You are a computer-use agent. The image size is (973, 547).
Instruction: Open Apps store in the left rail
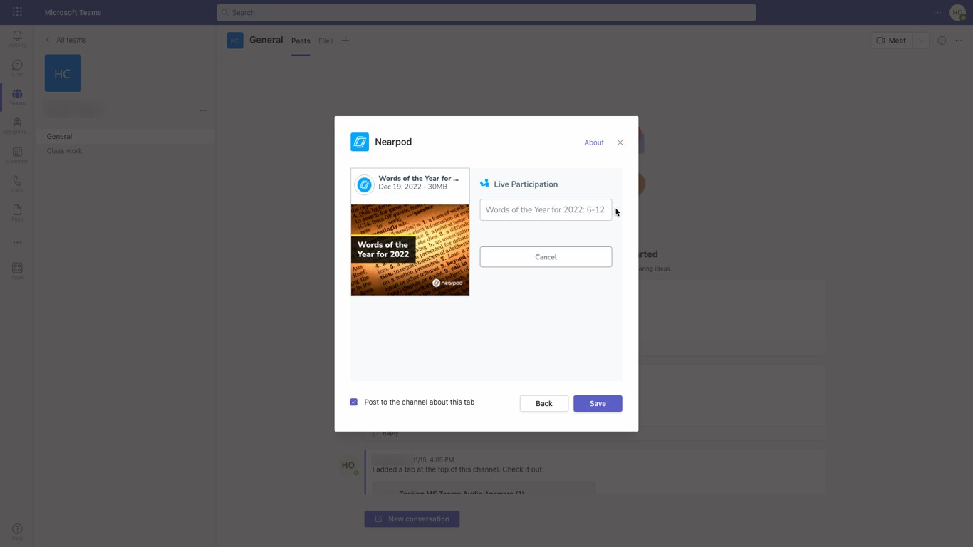17,271
